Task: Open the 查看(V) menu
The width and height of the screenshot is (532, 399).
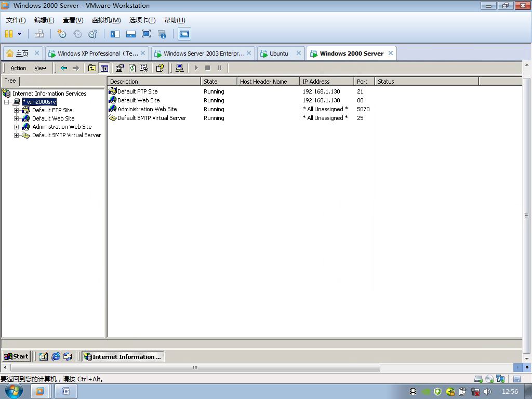Action: click(73, 20)
